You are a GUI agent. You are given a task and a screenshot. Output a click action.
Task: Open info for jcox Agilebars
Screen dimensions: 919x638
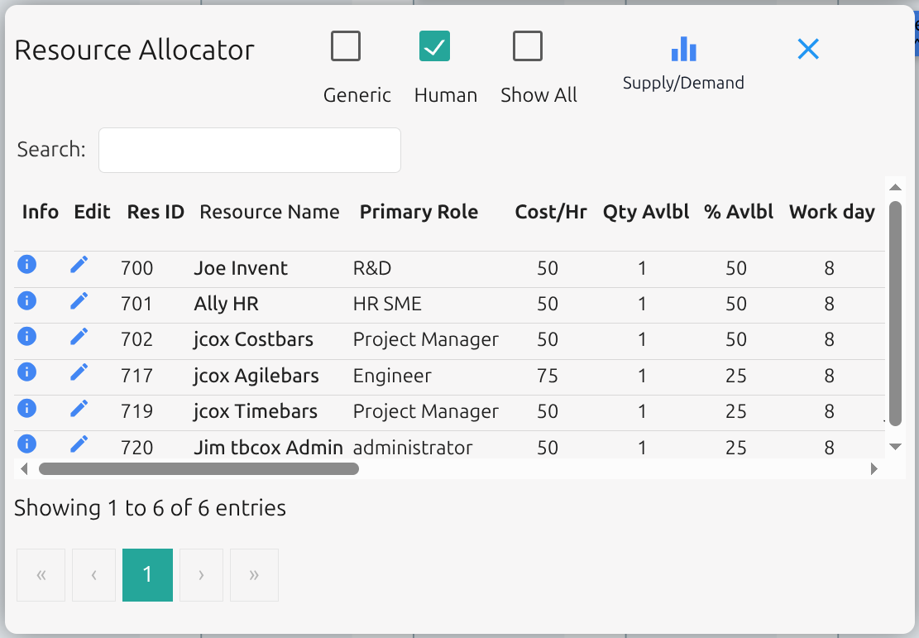click(x=27, y=372)
